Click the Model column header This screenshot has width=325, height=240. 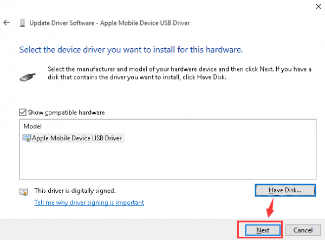coord(32,126)
